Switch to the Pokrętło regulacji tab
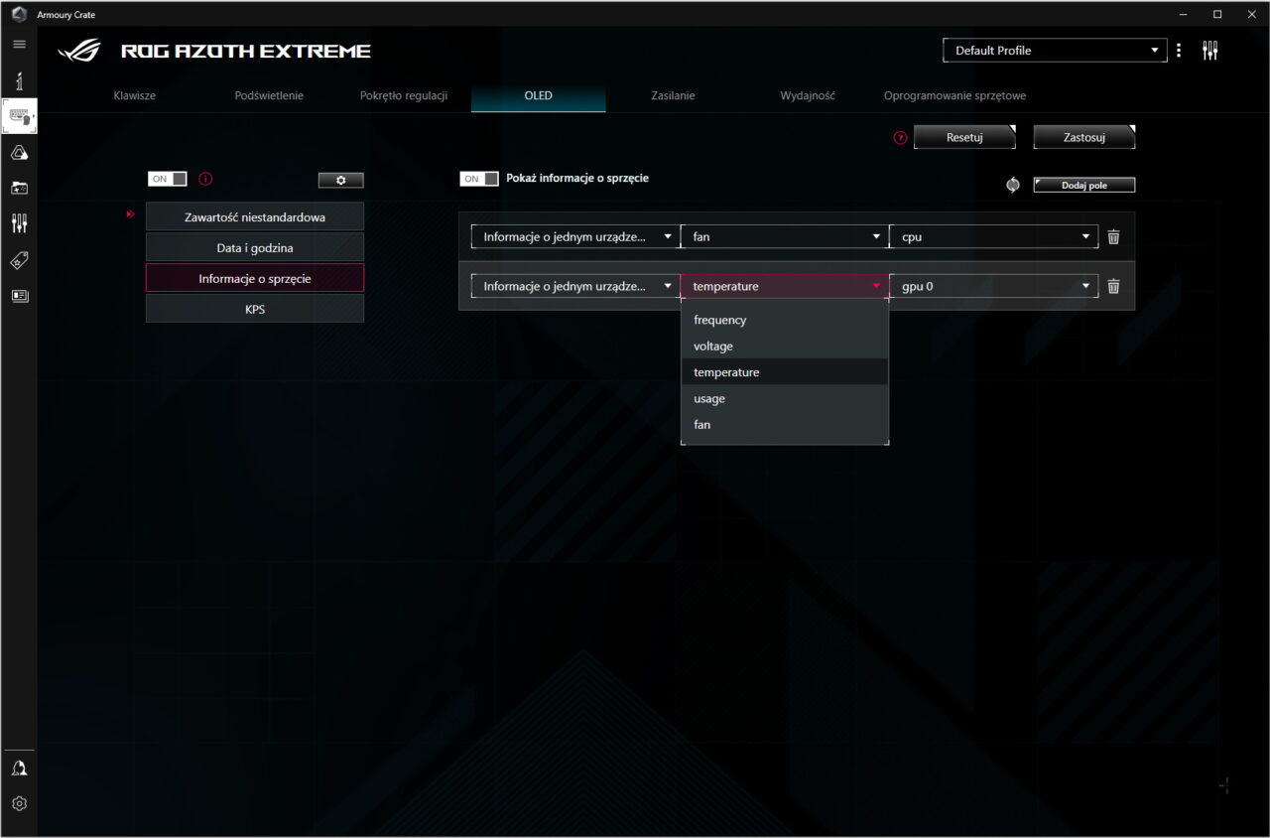This screenshot has height=838, width=1270. tap(404, 96)
